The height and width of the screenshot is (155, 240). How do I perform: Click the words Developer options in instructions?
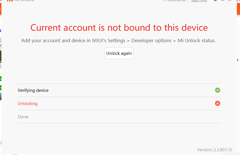click(x=151, y=40)
